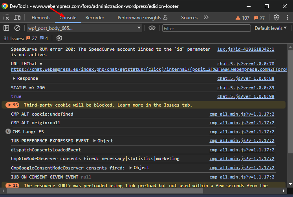
Task: Switch to the Sources tab
Action: click(189, 18)
